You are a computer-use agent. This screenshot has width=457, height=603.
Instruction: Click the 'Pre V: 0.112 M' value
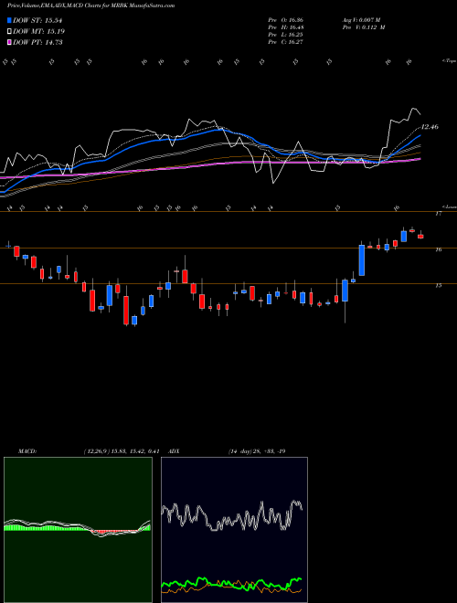[363, 27]
